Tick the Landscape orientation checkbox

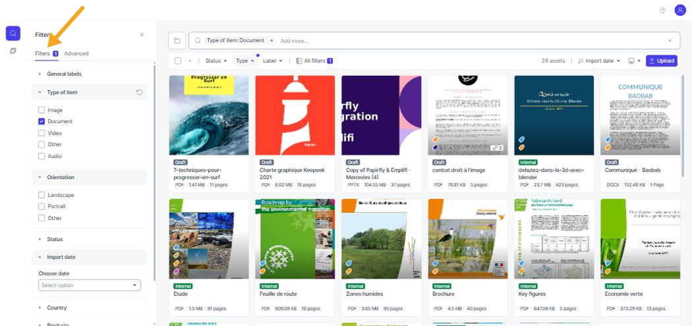(42, 195)
